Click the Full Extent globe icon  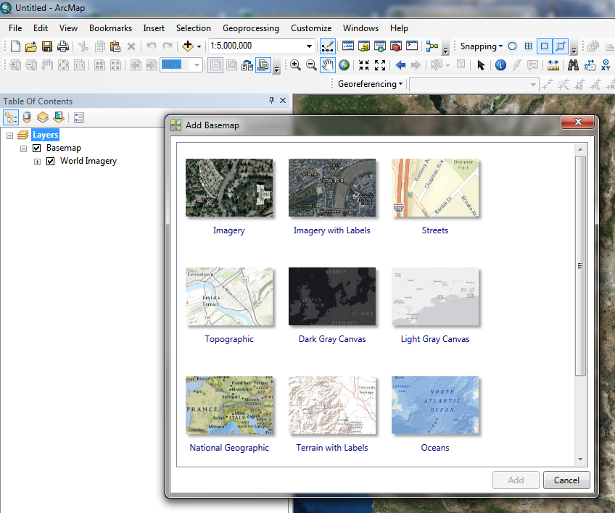[x=344, y=65]
